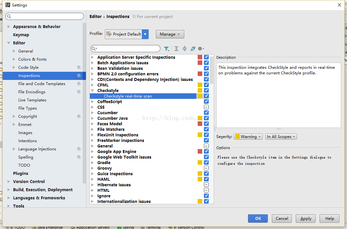Expand the Appearance & Behavior settings node
This screenshot has height=229, width=347.
click(8, 26)
